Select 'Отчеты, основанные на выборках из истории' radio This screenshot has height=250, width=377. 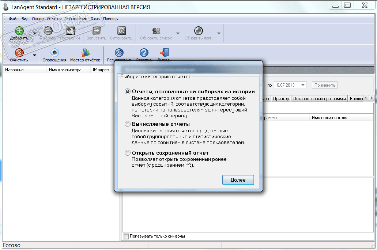coord(127,92)
